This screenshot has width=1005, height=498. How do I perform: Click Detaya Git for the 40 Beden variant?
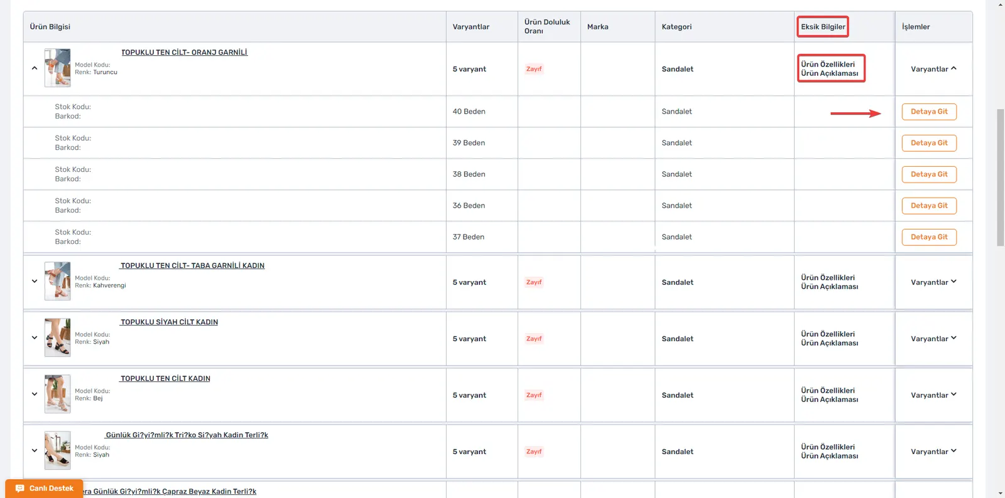tap(929, 112)
